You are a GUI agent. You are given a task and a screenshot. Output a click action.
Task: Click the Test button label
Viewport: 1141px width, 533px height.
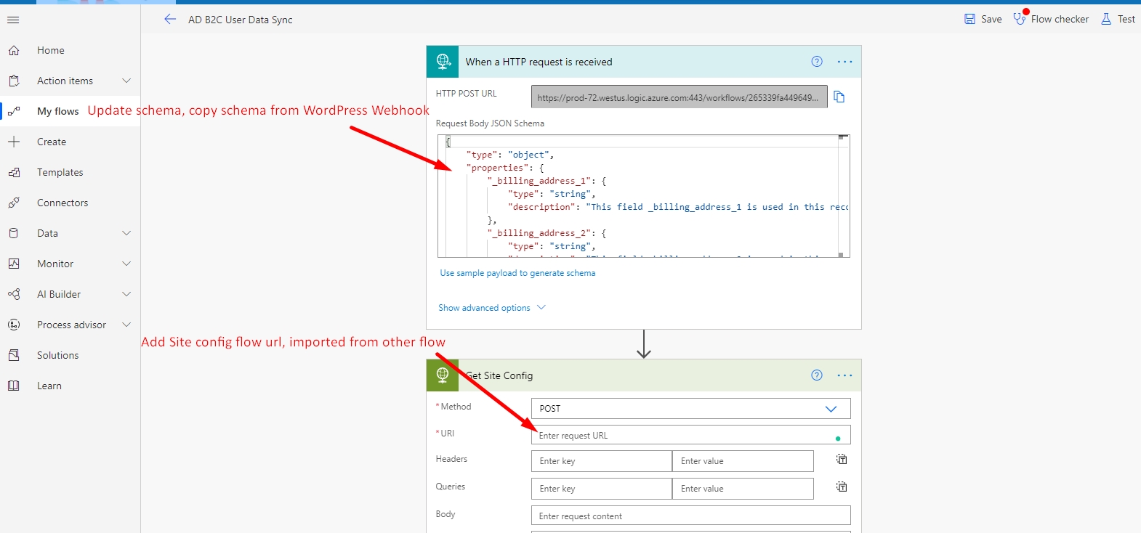point(1126,19)
